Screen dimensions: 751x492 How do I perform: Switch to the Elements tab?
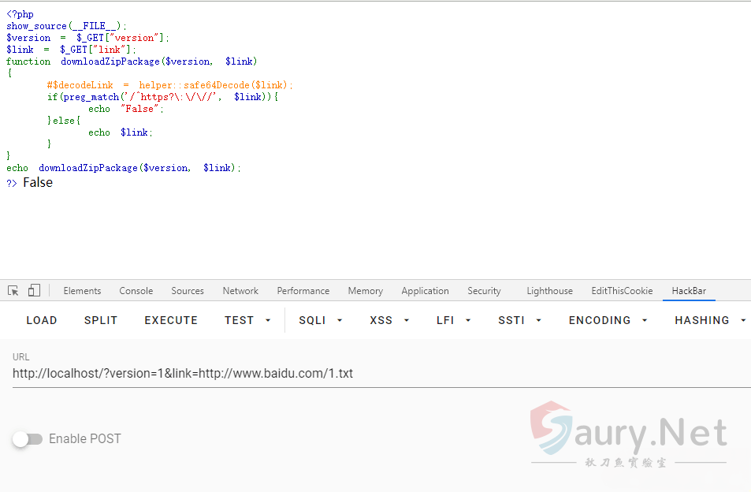point(82,291)
